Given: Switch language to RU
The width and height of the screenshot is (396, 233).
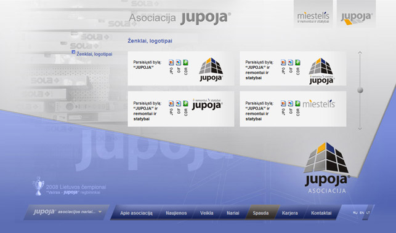Looking at the screenshot, I should 355,213.
